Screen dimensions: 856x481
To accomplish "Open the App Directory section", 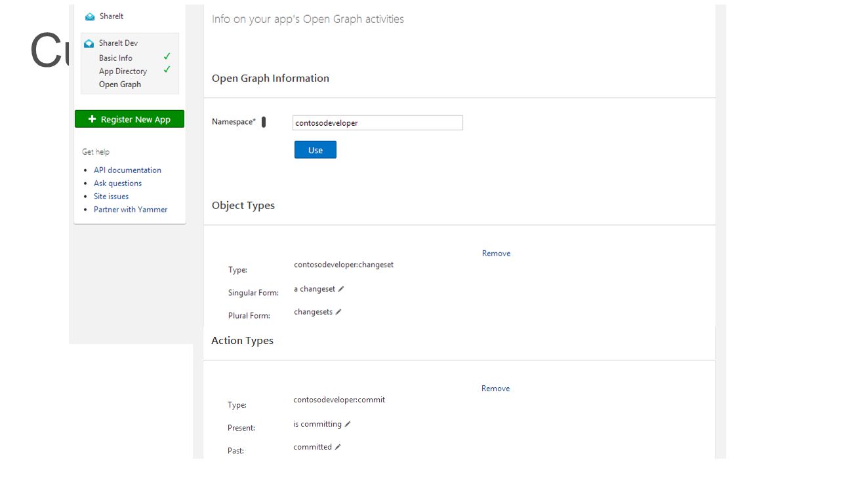I will click(x=123, y=71).
